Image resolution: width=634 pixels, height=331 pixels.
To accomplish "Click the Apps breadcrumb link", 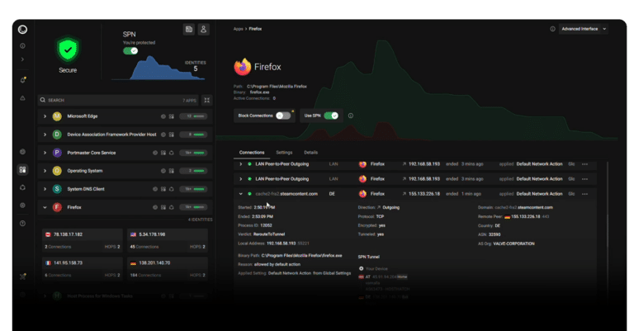I will click(238, 28).
